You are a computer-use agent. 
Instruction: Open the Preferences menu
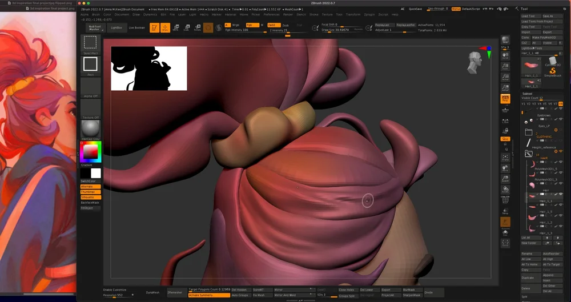271,15
